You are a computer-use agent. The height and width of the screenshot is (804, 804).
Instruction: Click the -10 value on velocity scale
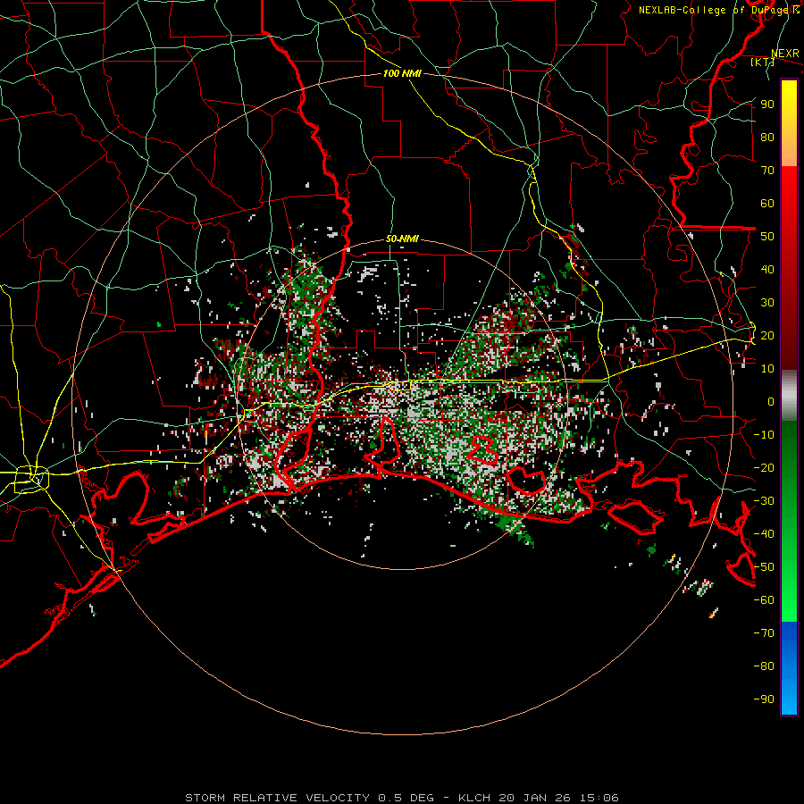pyautogui.click(x=764, y=435)
